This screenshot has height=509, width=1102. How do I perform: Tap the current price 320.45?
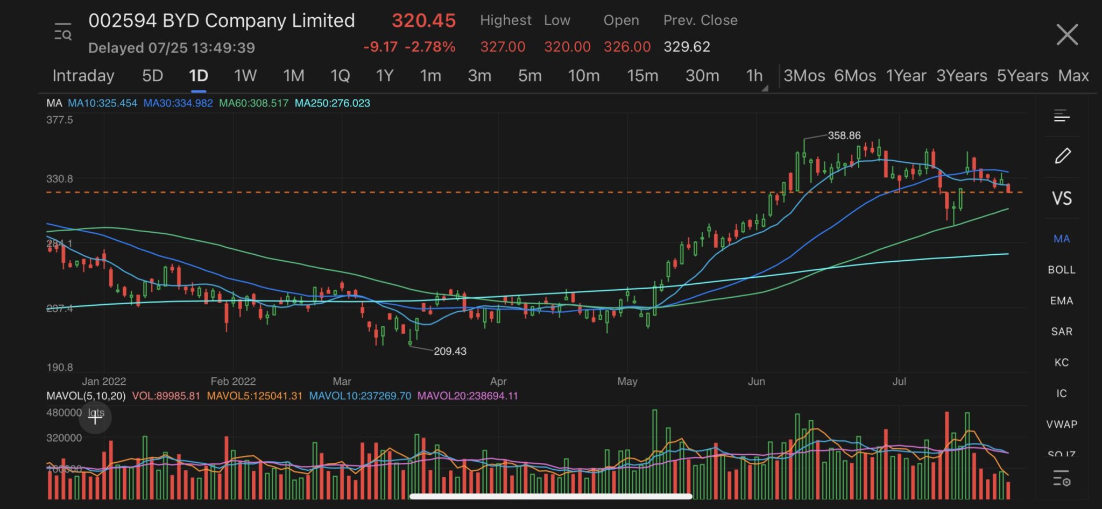(x=423, y=20)
